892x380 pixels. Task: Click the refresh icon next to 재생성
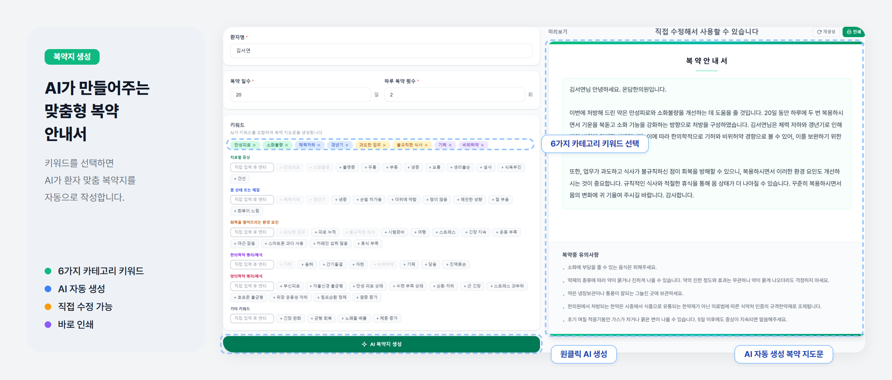pyautogui.click(x=820, y=32)
